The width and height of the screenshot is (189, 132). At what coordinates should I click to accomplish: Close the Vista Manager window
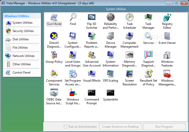click(184, 3)
